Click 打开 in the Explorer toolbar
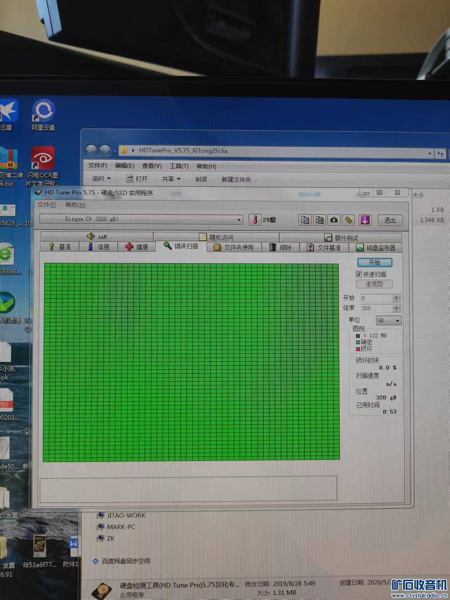Screen dimensions: 450x600 coord(137,179)
